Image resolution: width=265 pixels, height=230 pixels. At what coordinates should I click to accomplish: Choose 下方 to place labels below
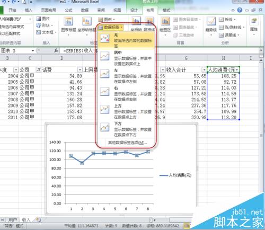pos(126,129)
